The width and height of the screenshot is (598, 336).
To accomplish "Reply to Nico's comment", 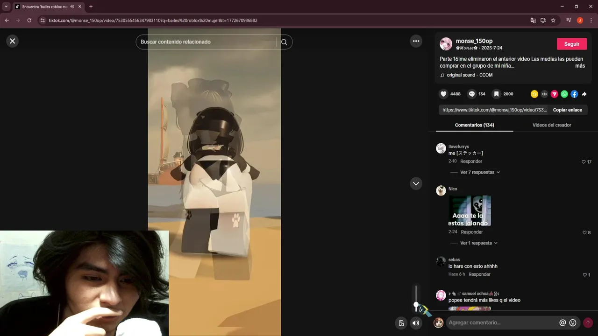I will click(x=472, y=232).
